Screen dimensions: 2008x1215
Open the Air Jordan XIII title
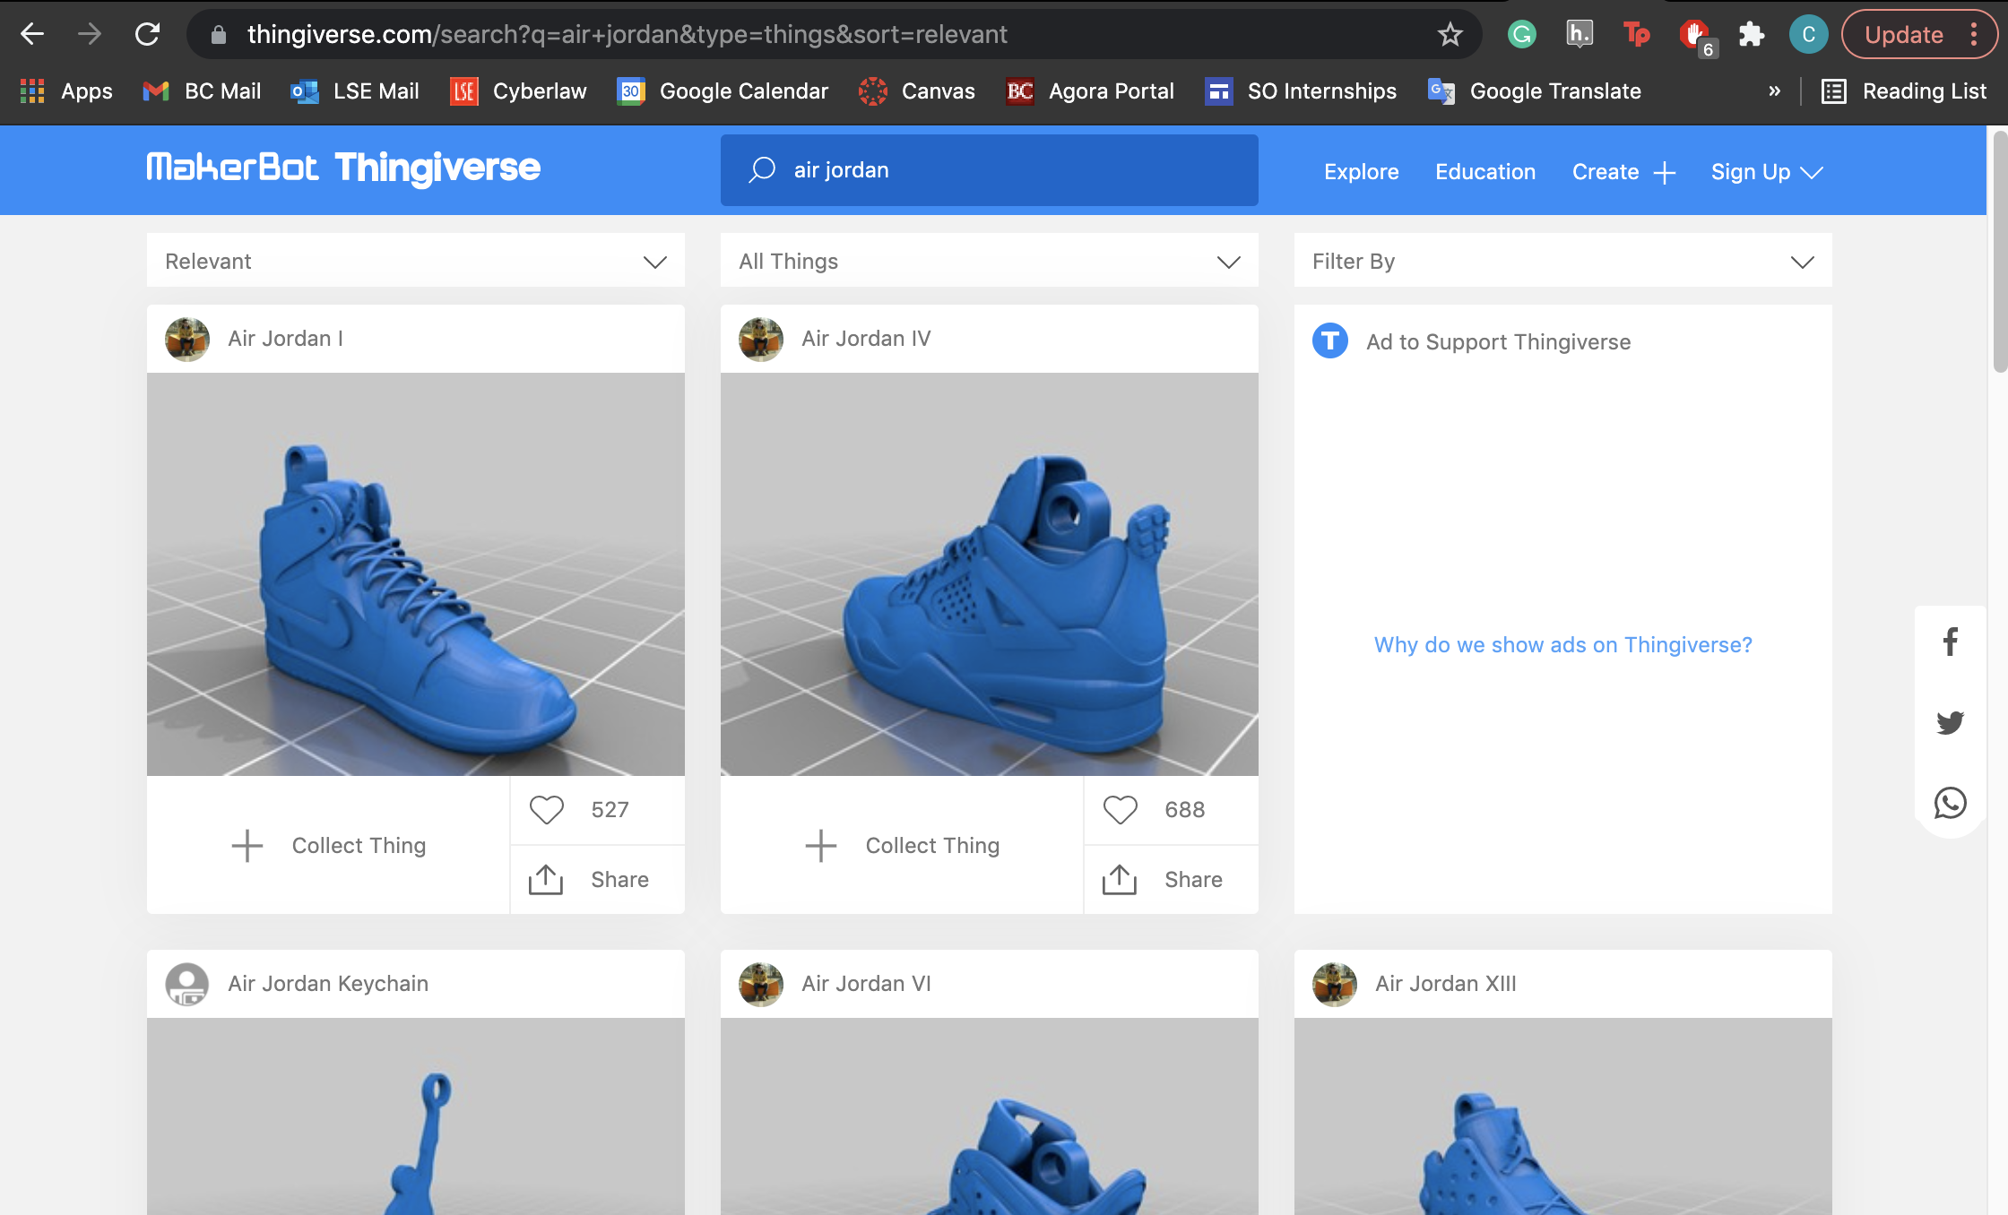pyautogui.click(x=1445, y=984)
